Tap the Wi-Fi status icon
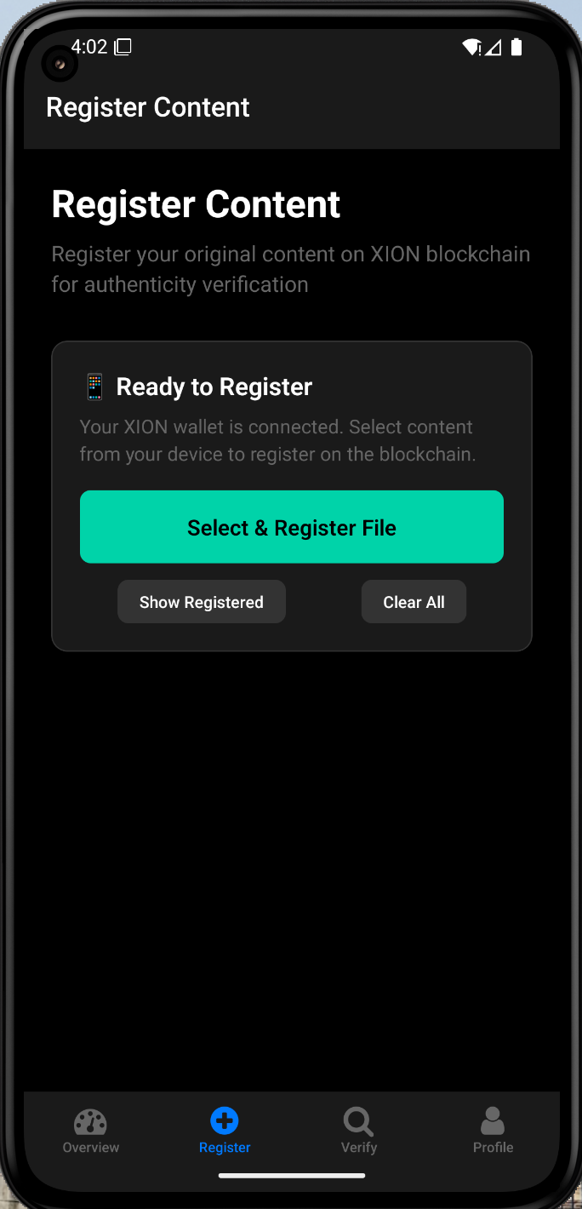The image size is (582, 1209). pyautogui.click(x=471, y=48)
